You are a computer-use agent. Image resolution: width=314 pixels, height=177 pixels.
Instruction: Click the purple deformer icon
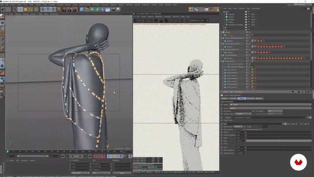click(x=103, y=9)
